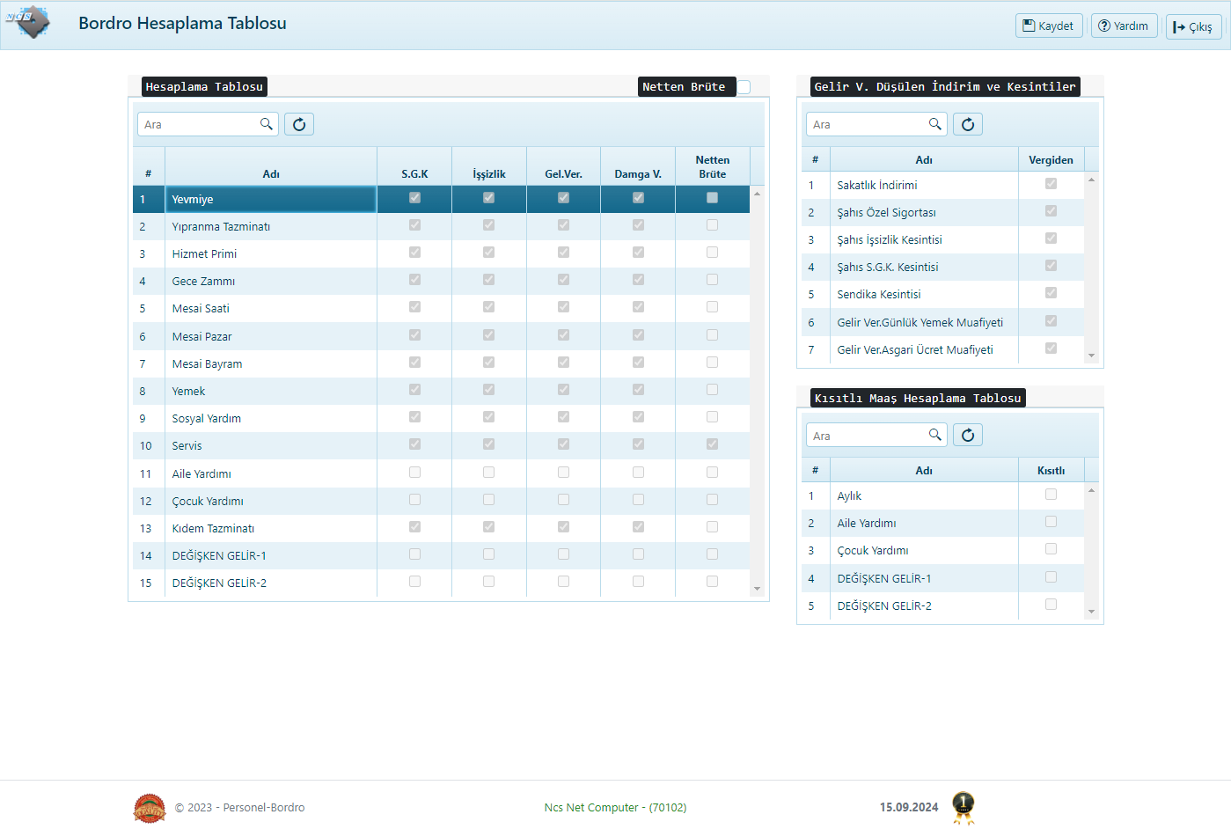Viewport: 1231px width, 829px height.
Task: Toggle the Netten Brüte header checkbox
Action: click(x=744, y=86)
